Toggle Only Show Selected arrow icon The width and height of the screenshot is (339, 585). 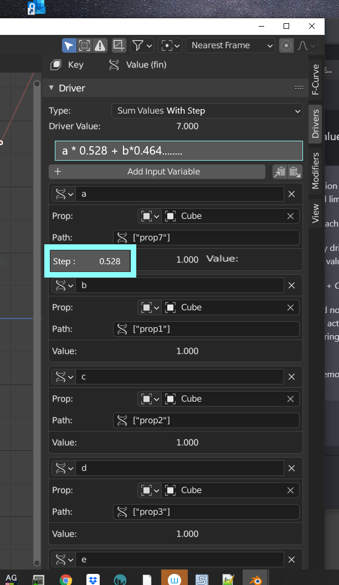point(69,45)
